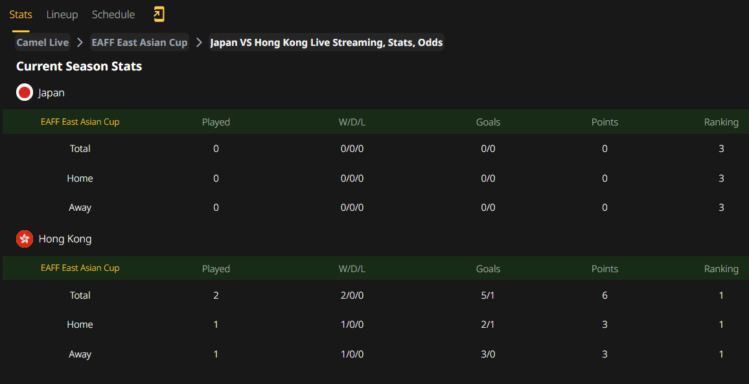Click the Japan team name
This screenshot has height=384, width=749.
[x=52, y=93]
